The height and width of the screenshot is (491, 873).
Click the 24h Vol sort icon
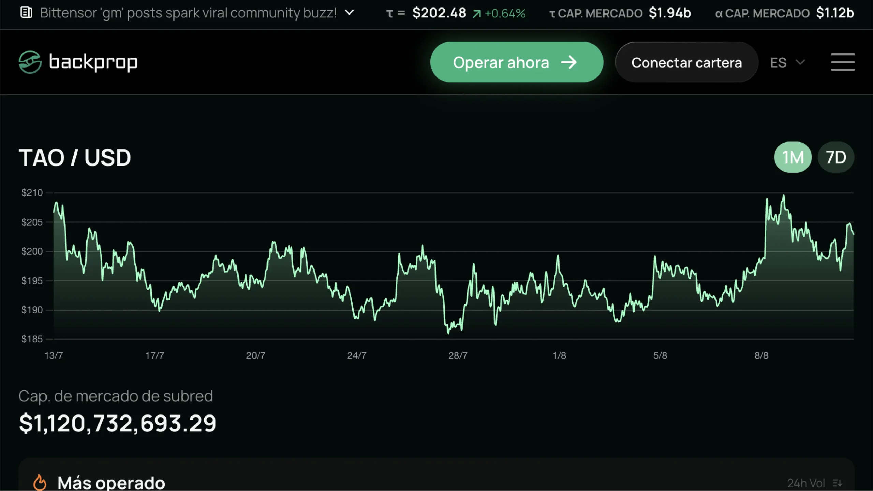[837, 483]
